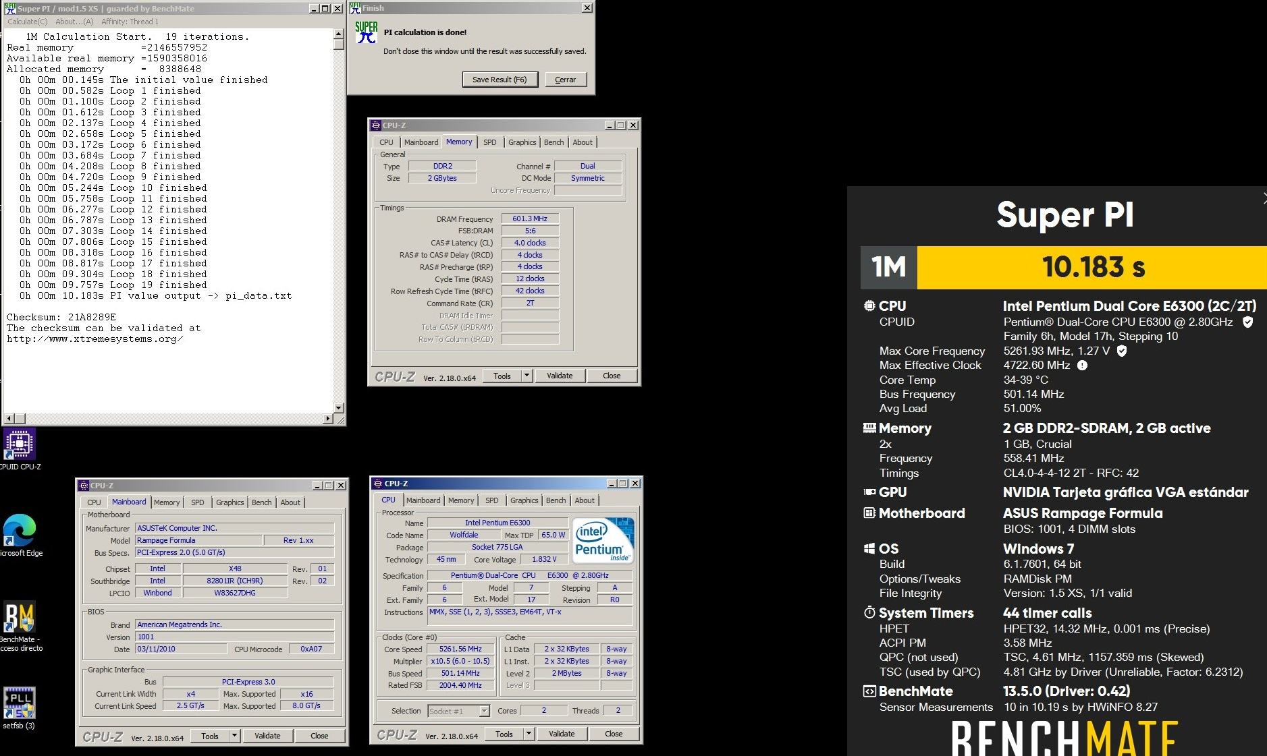Click the Memory module icon in BenchMate
The height and width of the screenshot is (756, 1267).
tap(869, 428)
